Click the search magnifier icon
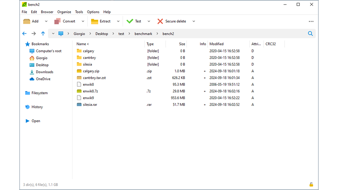The width and height of the screenshot is (338, 190). click(310, 34)
